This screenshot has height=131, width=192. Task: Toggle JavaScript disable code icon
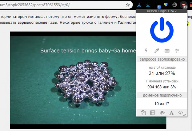181,113
